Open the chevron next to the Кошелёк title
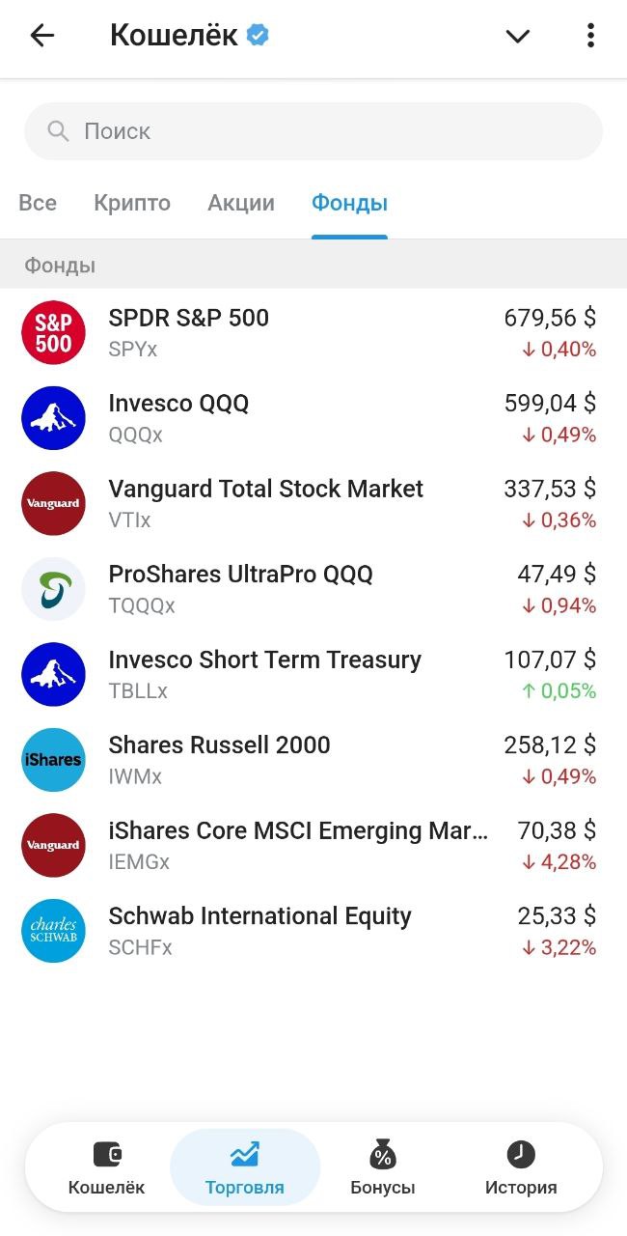Image resolution: width=627 pixels, height=1236 pixels. pyautogui.click(x=517, y=36)
